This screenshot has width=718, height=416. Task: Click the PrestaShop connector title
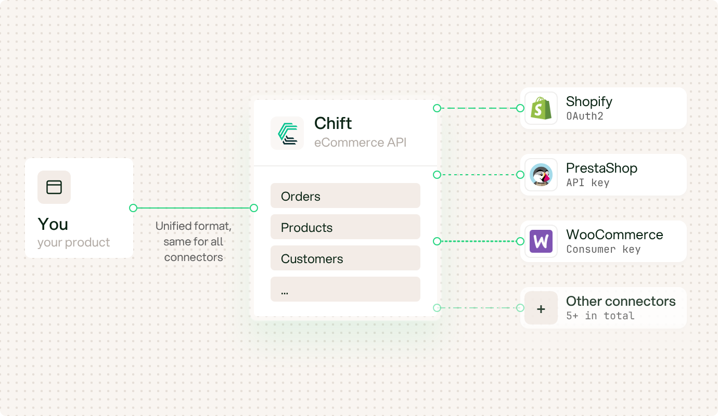pos(601,168)
